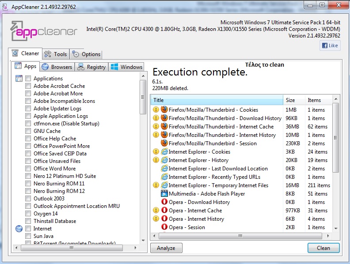This screenshot has height=264, width=350.
Task: Sort results by Items column header
Action: tap(319, 100)
